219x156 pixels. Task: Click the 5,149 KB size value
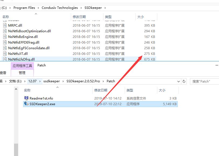pos(170,104)
